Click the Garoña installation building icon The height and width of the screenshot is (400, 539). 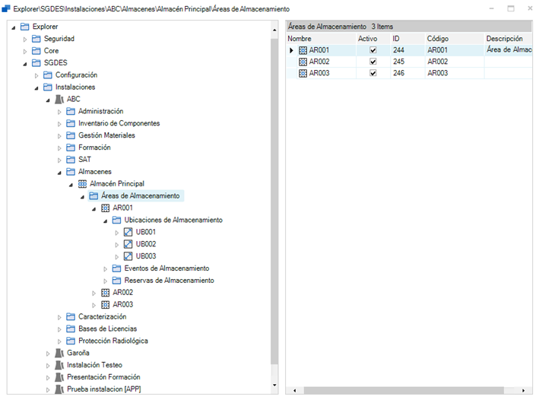click(x=59, y=353)
